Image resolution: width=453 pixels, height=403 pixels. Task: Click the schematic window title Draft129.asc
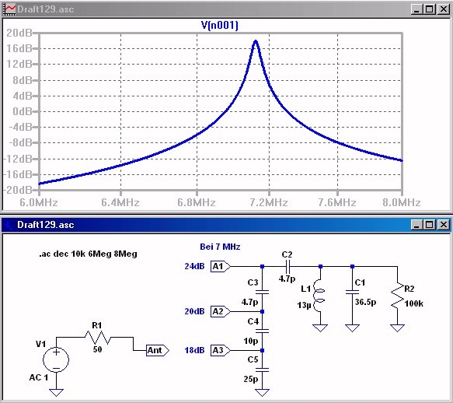pos(46,225)
